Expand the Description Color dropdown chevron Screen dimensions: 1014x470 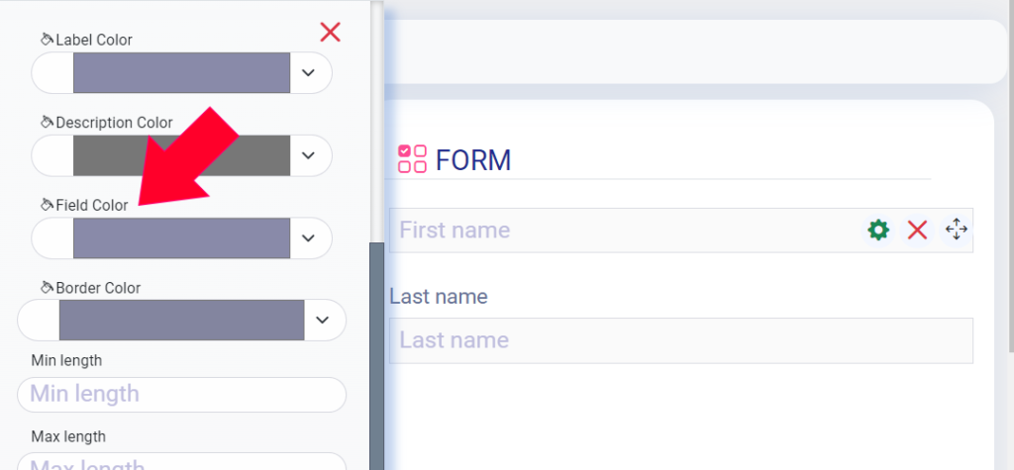(309, 155)
